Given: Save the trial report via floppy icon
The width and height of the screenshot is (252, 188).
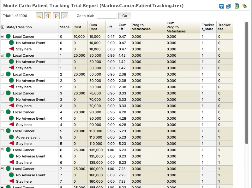Looking at the screenshot, I should pyautogui.click(x=221, y=6).
